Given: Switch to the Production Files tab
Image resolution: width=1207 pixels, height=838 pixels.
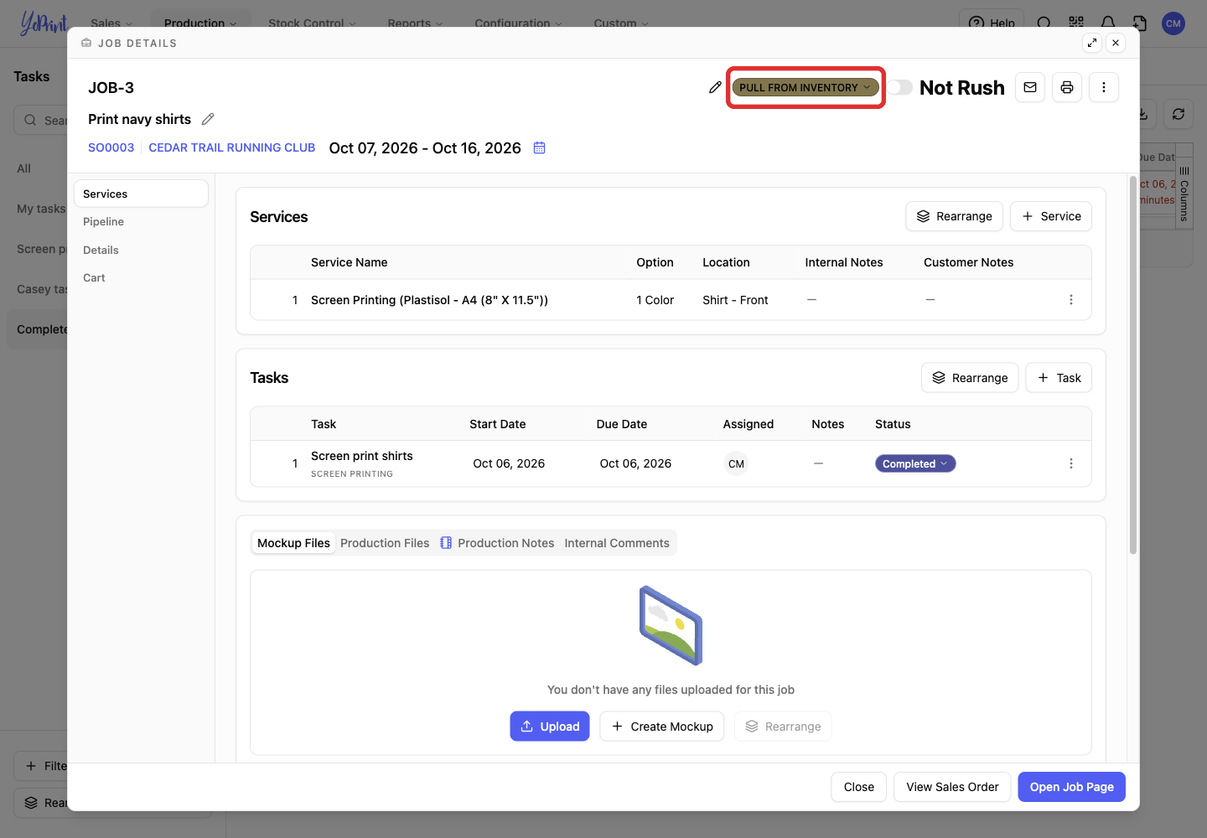Looking at the screenshot, I should coord(385,543).
